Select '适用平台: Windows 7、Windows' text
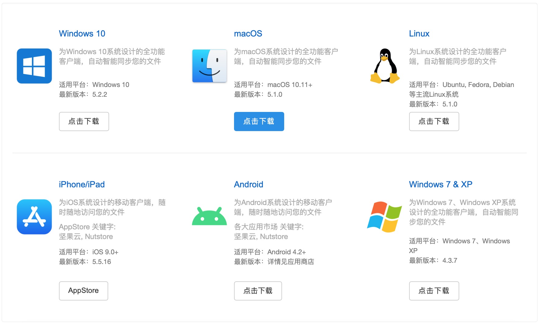 [460, 241]
